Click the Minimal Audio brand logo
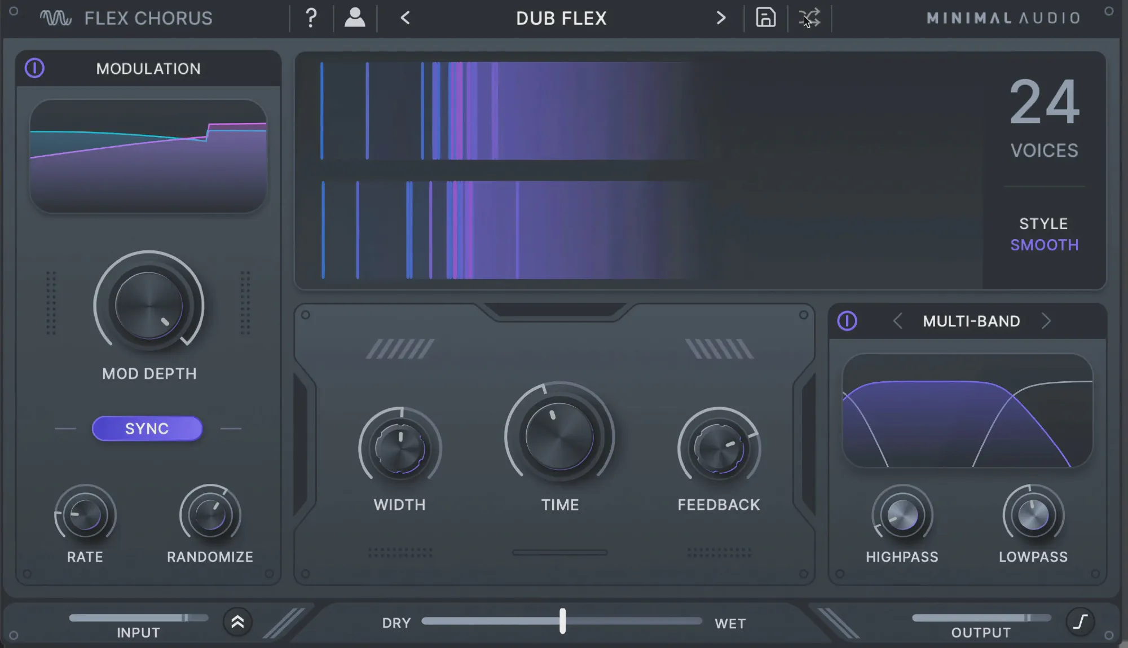The height and width of the screenshot is (648, 1128). tap(1003, 18)
